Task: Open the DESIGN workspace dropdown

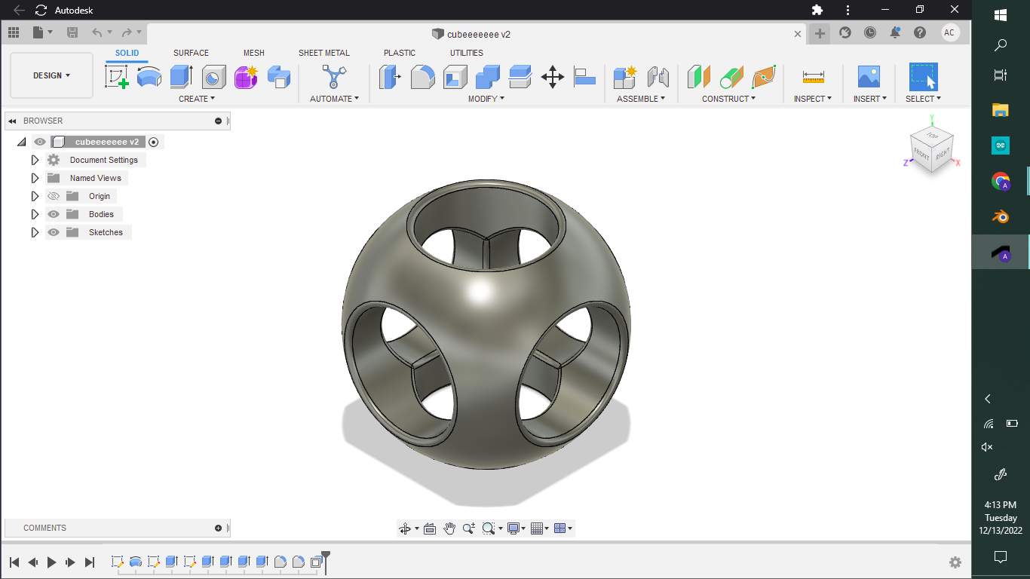Action: [51, 75]
